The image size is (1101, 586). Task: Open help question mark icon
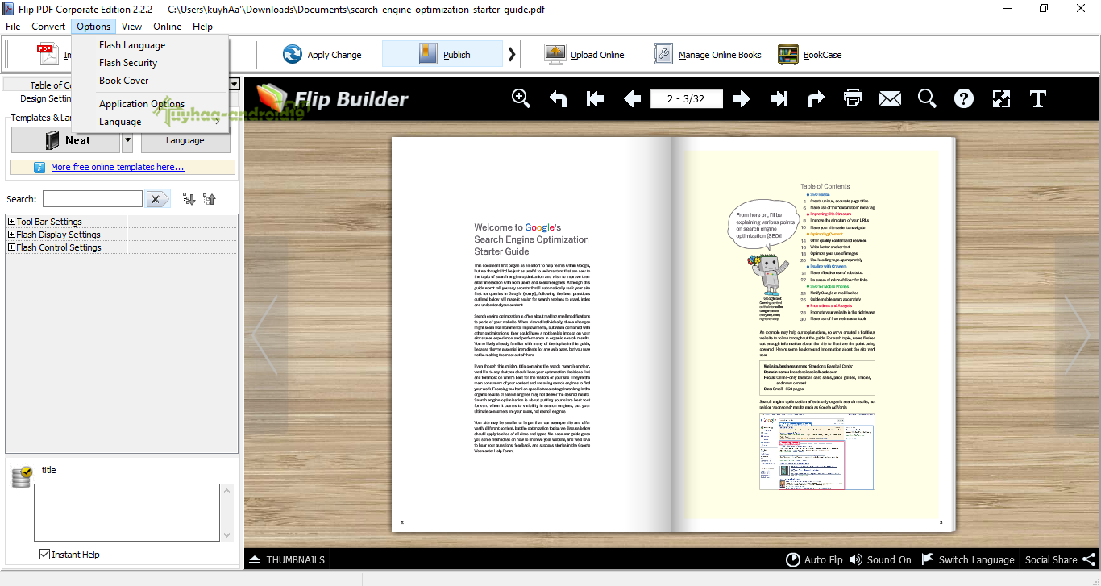coord(964,98)
